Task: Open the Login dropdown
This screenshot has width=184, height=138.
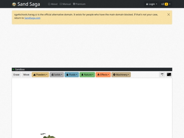Action: click(152, 4)
